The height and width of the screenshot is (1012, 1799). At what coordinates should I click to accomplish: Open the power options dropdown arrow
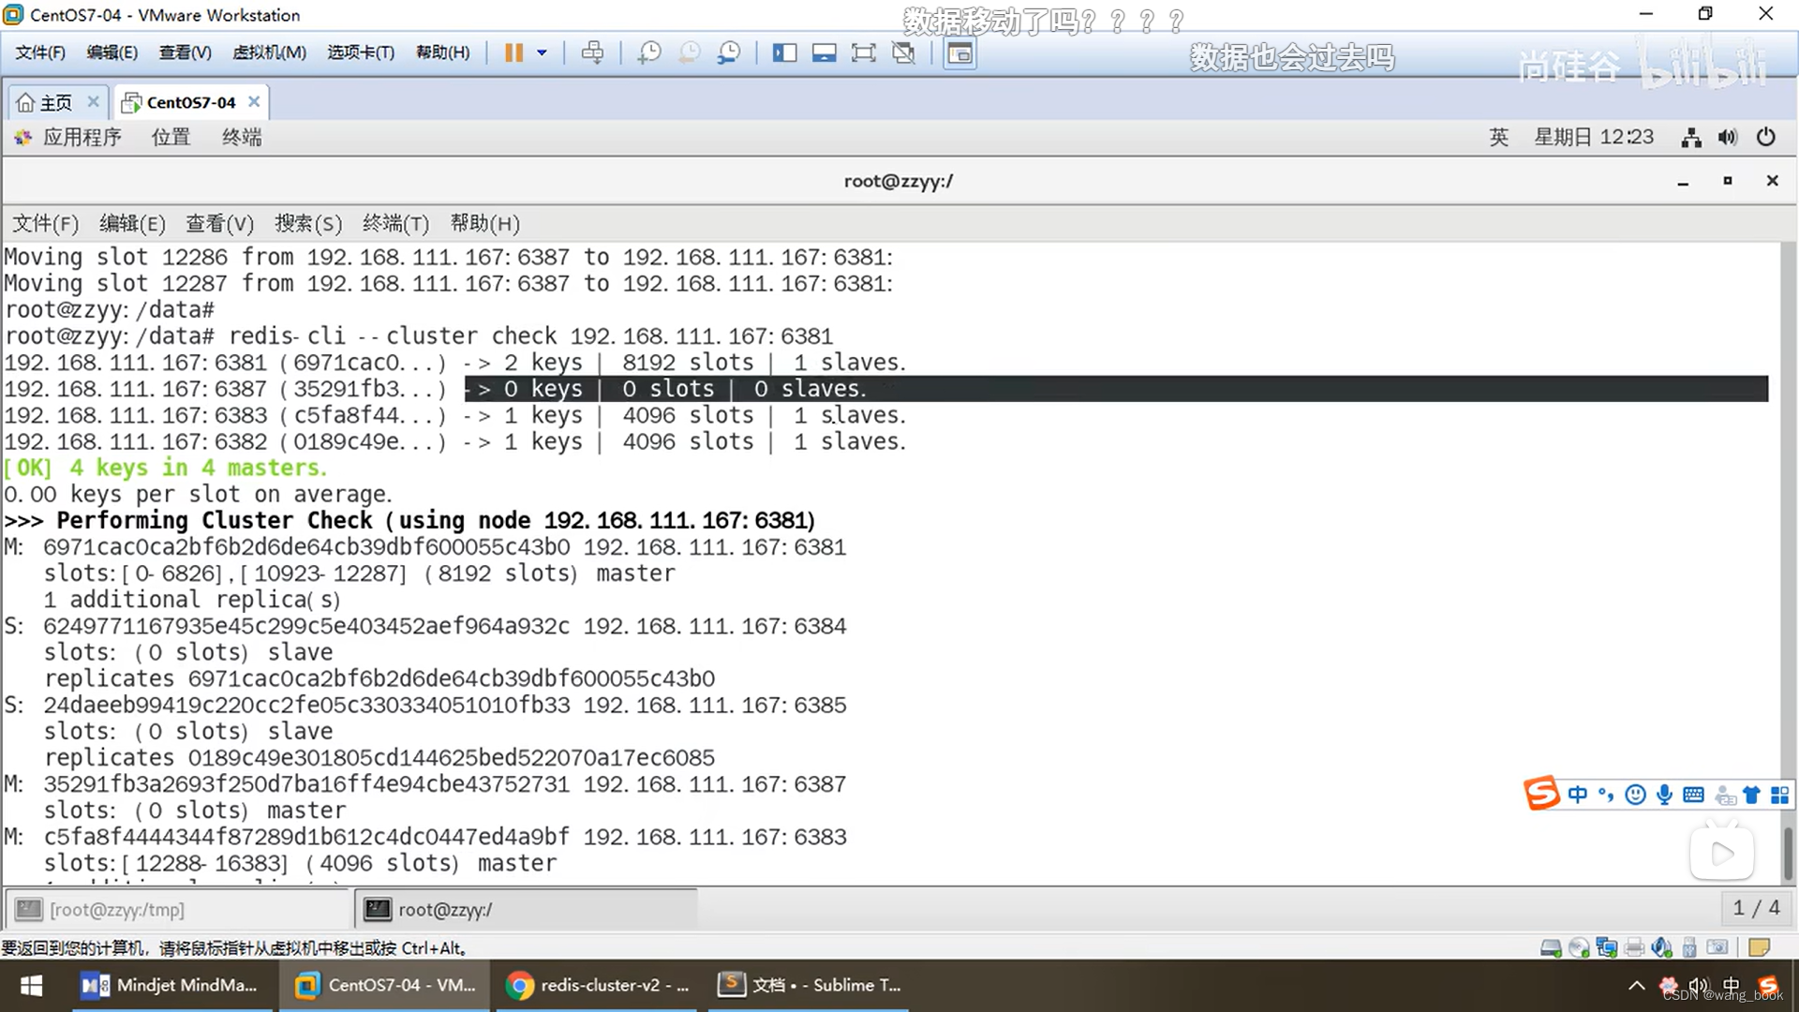(x=542, y=52)
